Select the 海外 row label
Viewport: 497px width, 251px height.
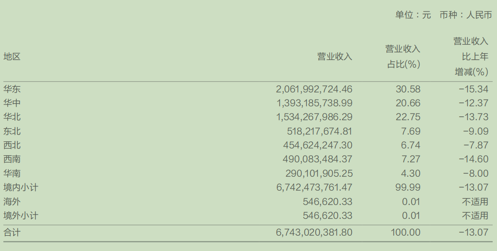coord(12,202)
